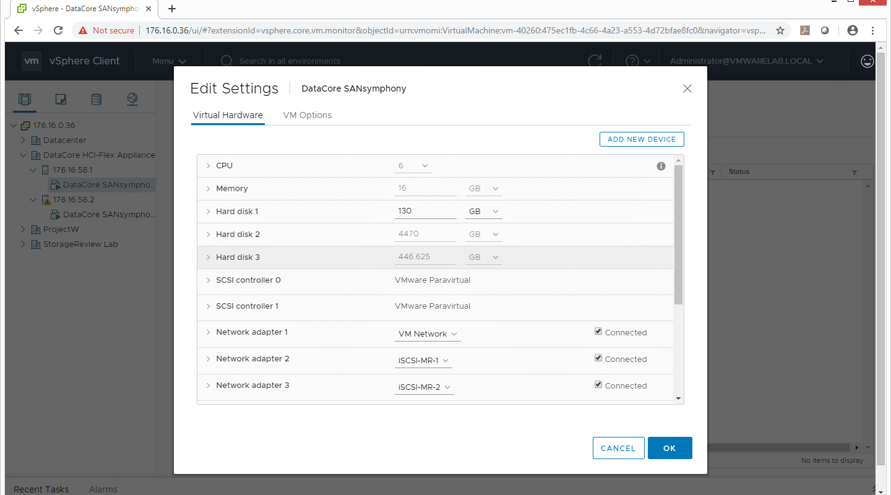
Task: Click CANCEL button in dialog
Action: tap(618, 448)
